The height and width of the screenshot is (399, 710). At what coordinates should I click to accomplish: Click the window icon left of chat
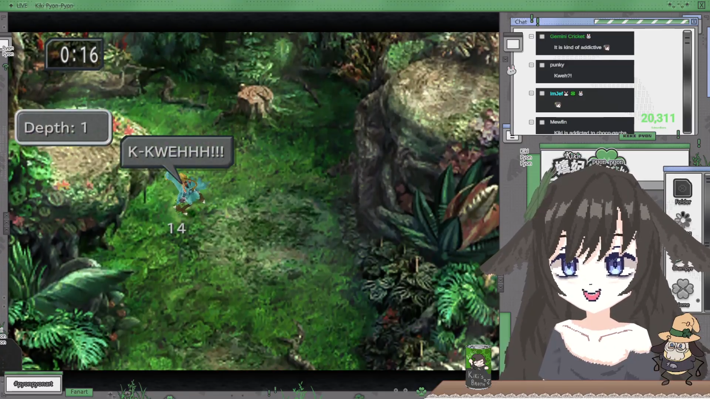pyautogui.click(x=513, y=44)
